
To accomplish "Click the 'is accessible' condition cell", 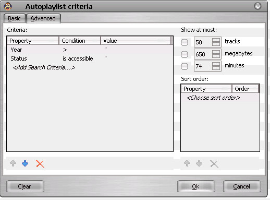I will (x=78, y=58).
